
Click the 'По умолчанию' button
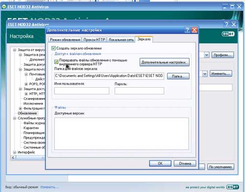pos(220,167)
